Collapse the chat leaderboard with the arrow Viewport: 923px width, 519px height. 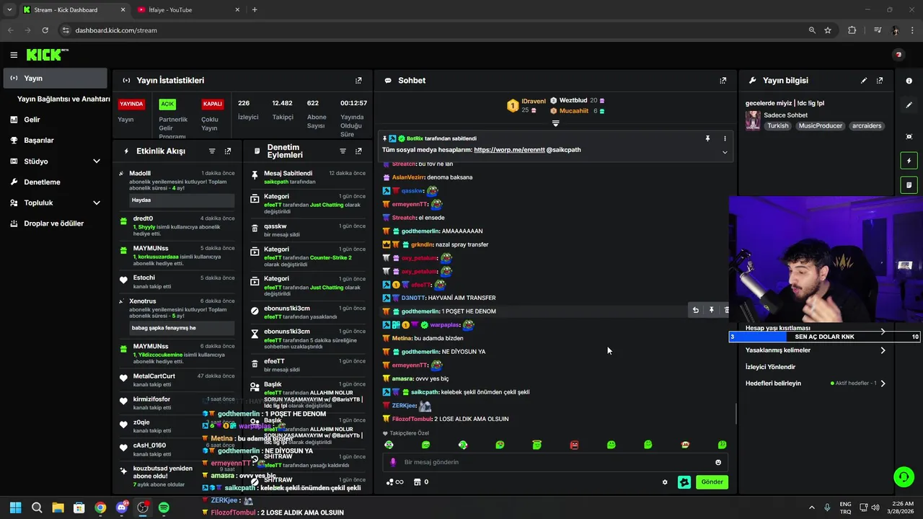555,123
